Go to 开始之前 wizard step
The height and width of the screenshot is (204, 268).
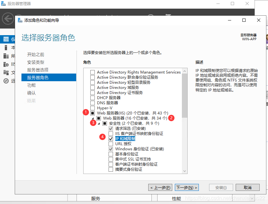click(x=36, y=55)
